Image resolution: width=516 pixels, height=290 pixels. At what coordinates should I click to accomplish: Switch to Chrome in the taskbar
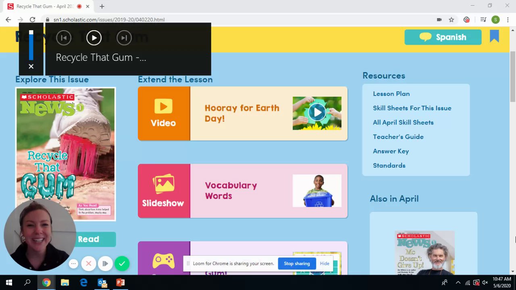click(46, 283)
